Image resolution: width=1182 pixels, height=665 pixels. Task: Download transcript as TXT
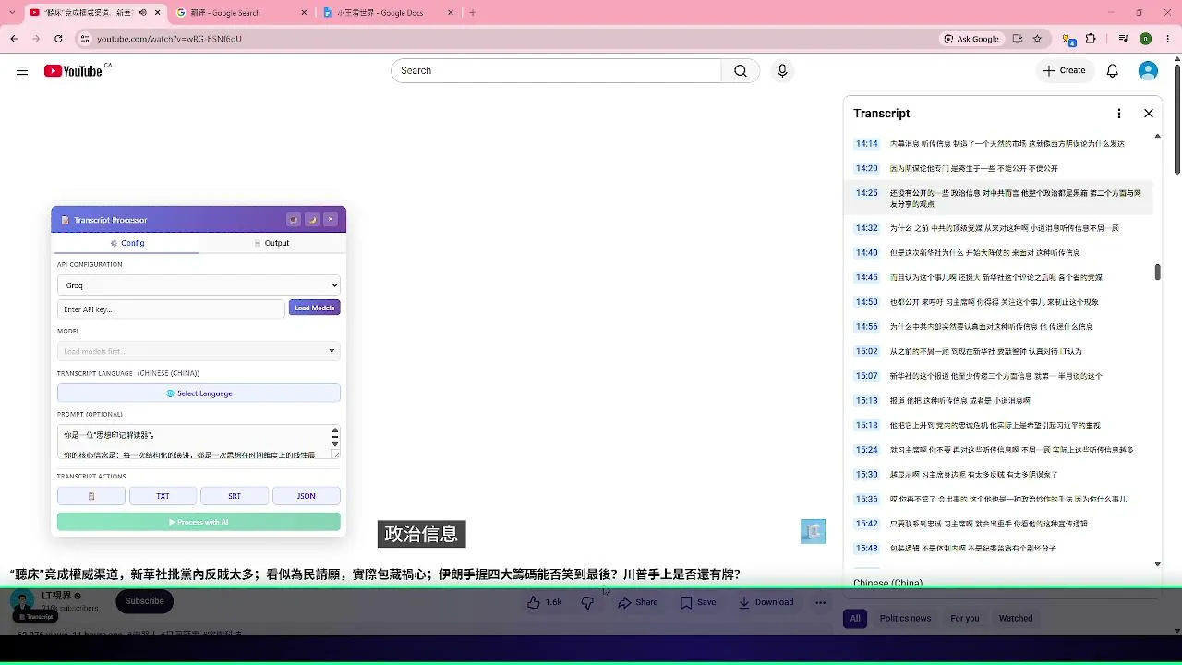(x=163, y=496)
